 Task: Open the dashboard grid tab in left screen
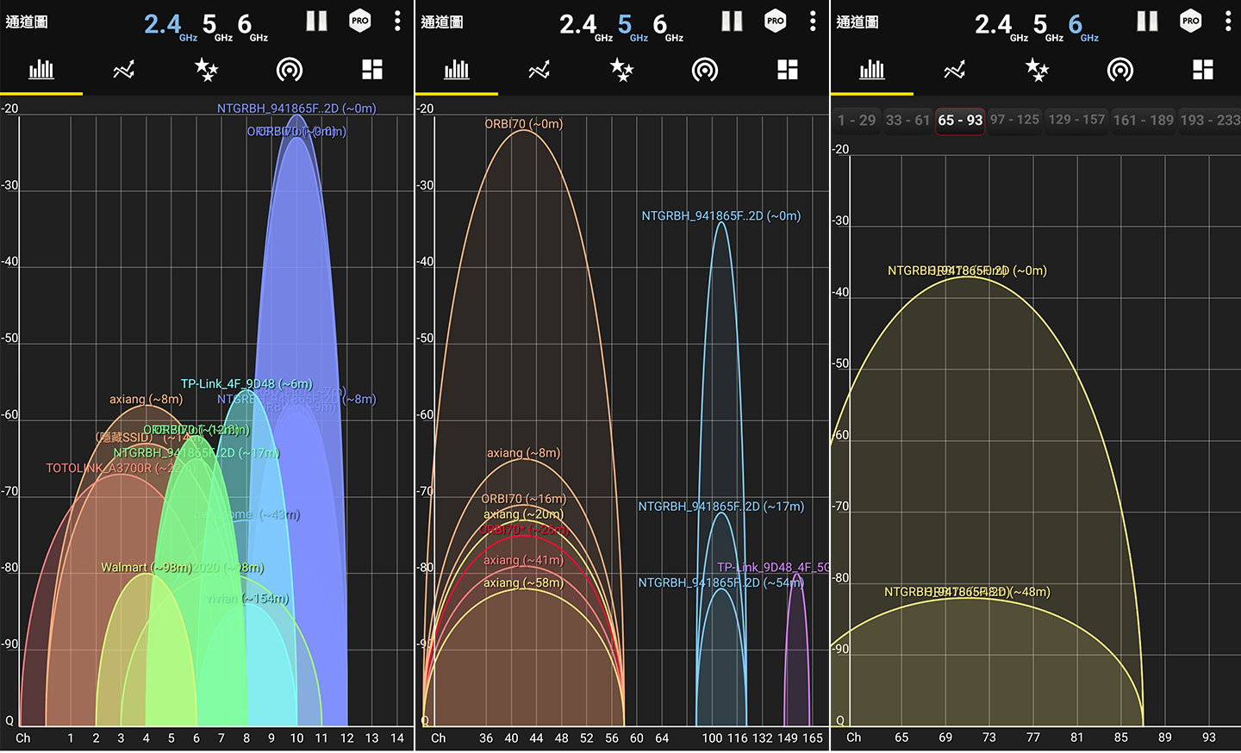pyautogui.click(x=372, y=70)
